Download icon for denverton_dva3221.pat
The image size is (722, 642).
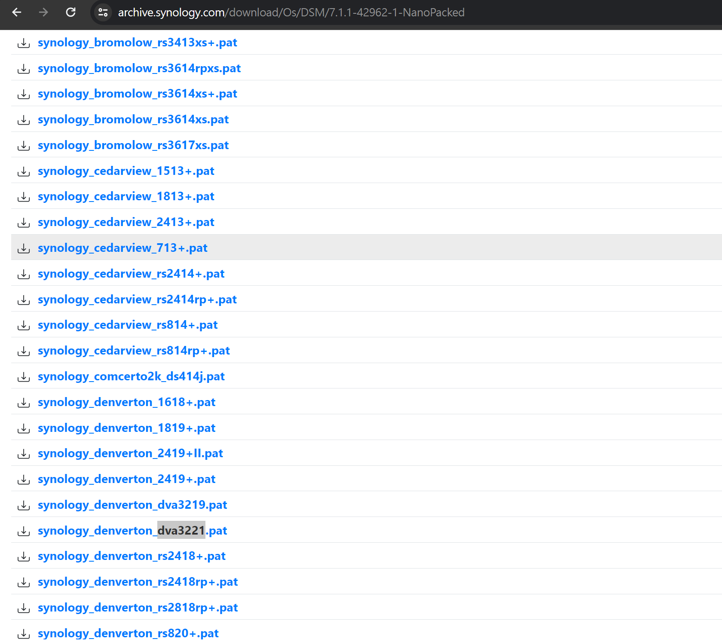click(x=24, y=531)
